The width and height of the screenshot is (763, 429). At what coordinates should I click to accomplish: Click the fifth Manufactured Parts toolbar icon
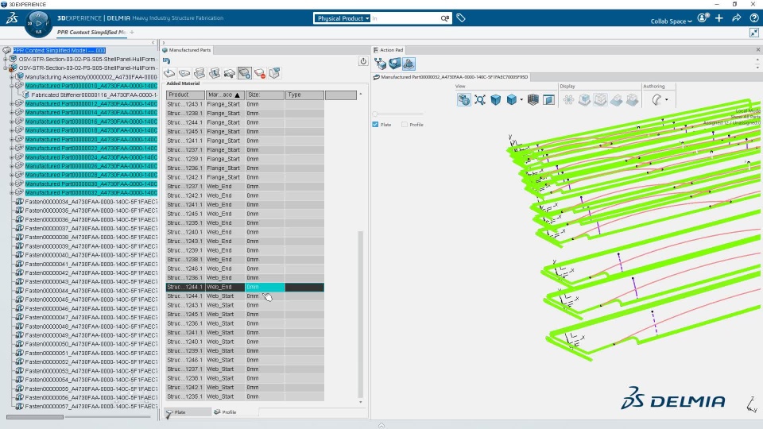[230, 73]
